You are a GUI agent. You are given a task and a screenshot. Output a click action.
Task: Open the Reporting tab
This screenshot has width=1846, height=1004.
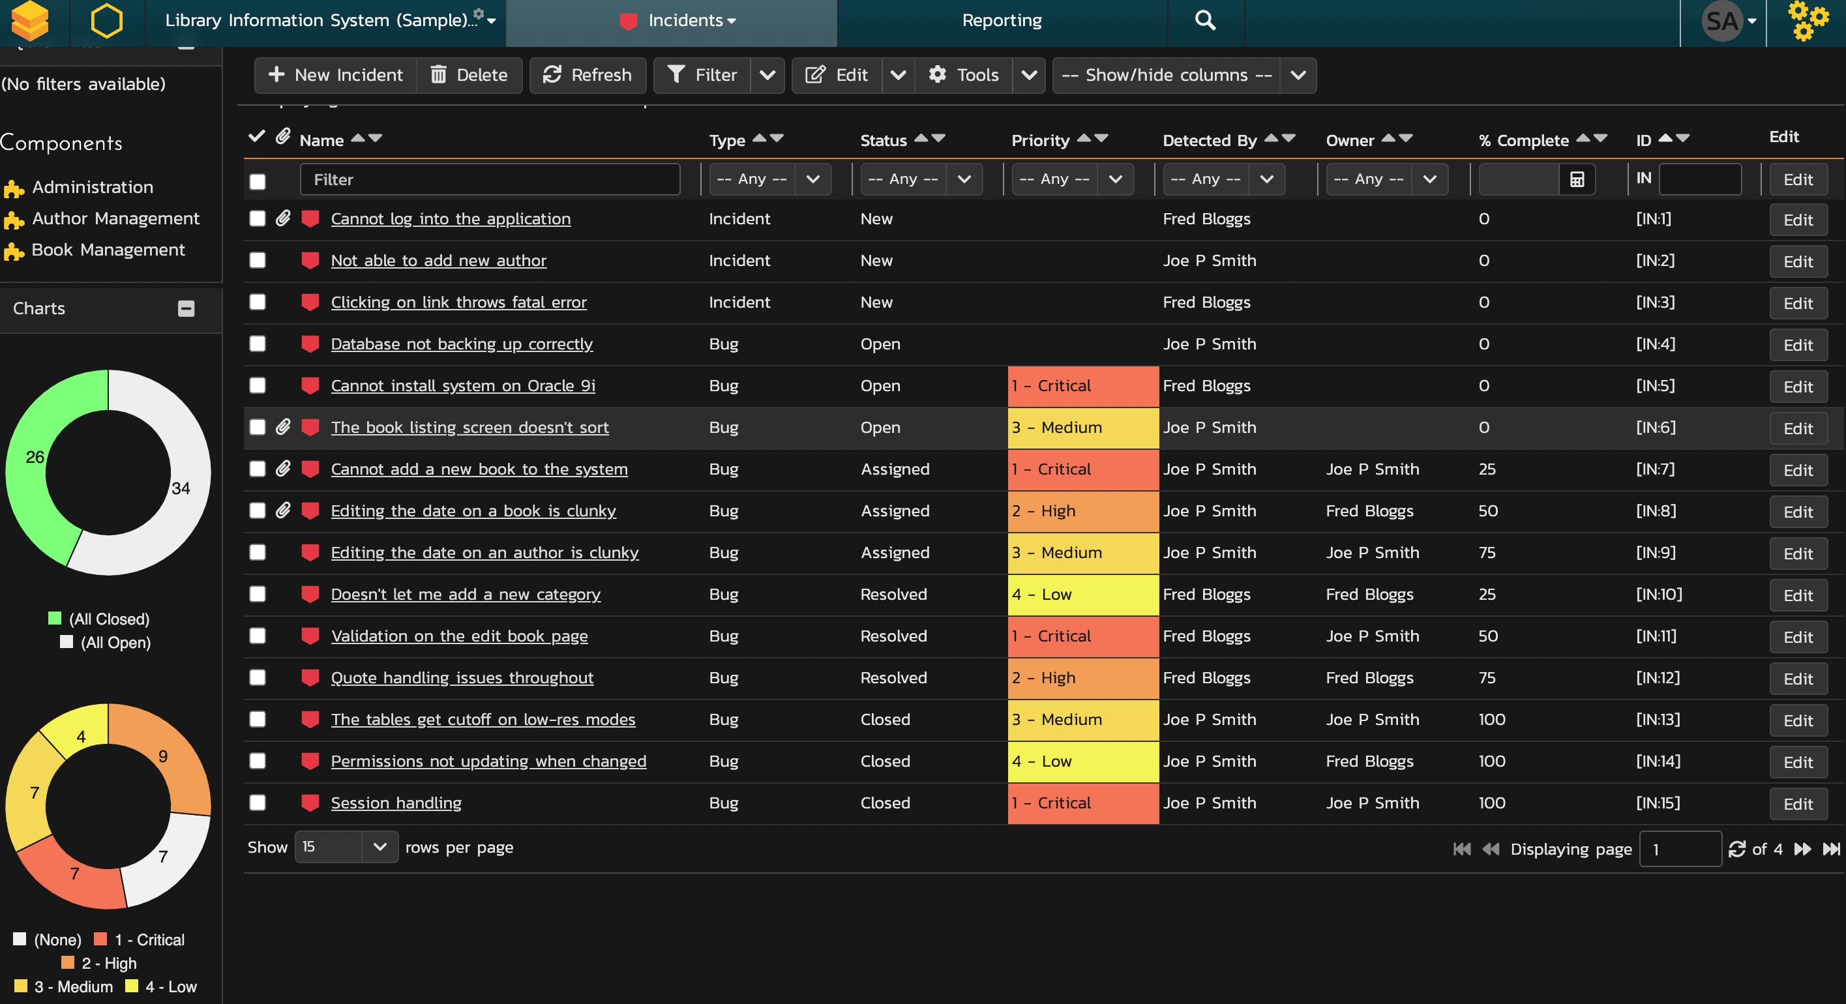point(1002,21)
